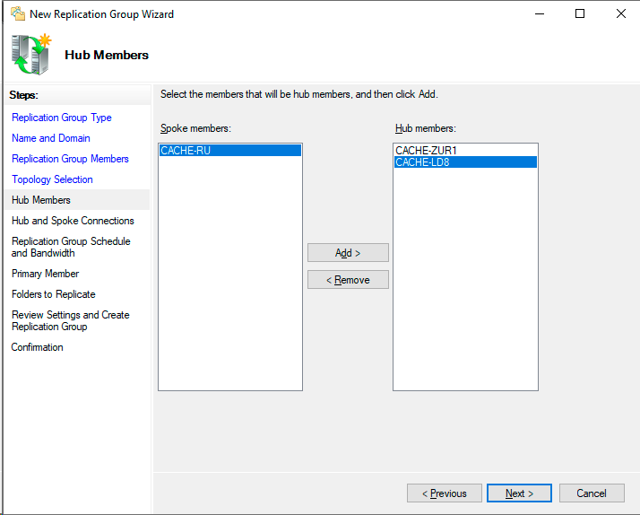Click Hub and Spoke Connections step
The height and width of the screenshot is (515, 640).
[x=73, y=221]
